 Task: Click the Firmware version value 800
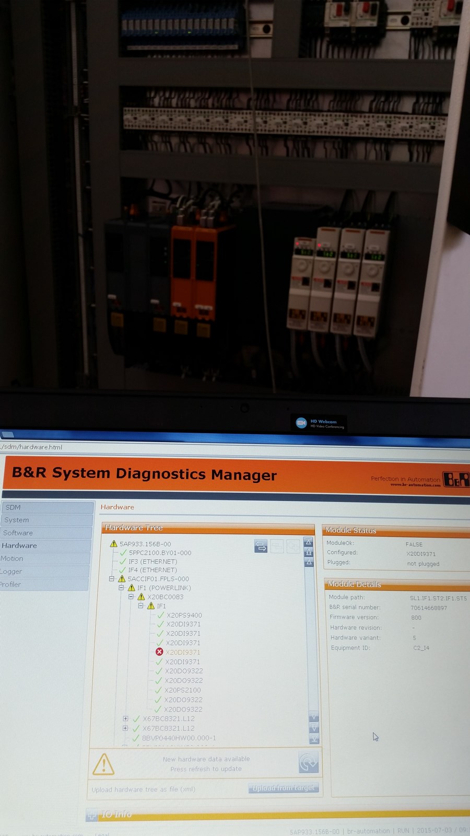tap(416, 618)
